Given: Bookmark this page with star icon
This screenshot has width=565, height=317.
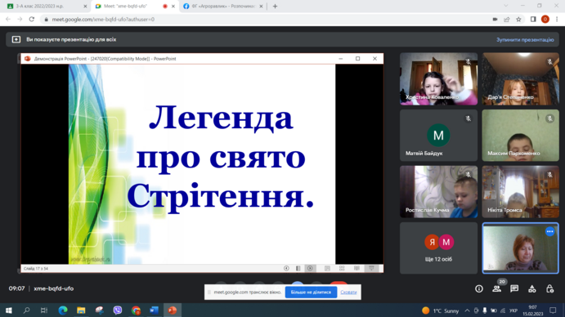Looking at the screenshot, I should (518, 19).
